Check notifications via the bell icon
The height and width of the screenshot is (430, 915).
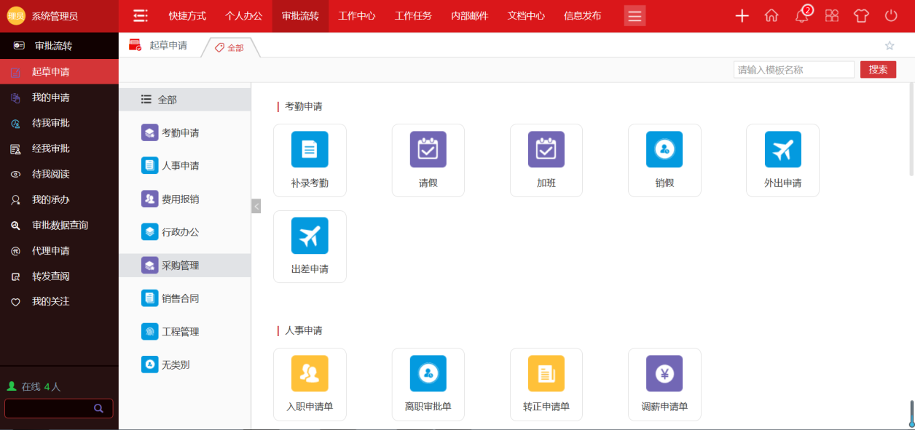tap(801, 15)
